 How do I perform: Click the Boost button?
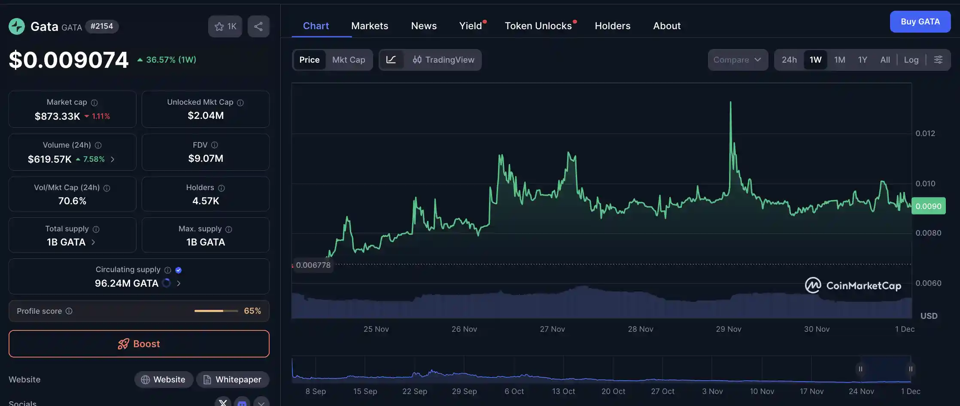(138, 344)
